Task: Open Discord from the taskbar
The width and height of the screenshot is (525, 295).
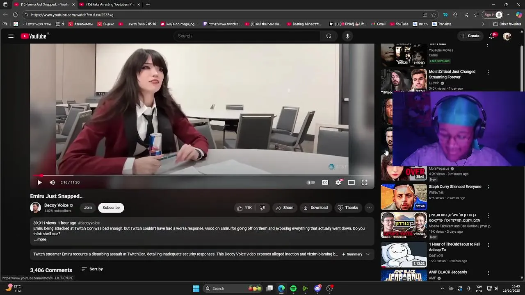Action: click(317, 288)
